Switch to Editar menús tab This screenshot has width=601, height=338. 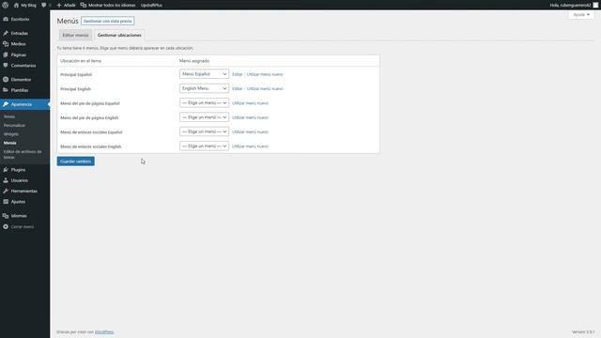(x=75, y=35)
